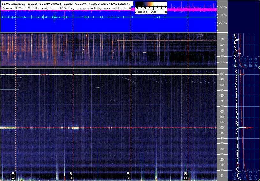Click the '65' Hz frequency label

[x=222, y=112]
